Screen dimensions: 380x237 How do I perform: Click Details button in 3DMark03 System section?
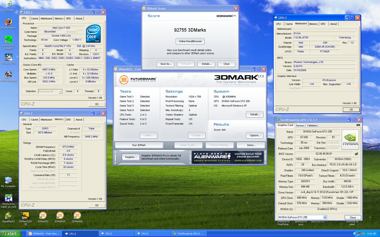[255, 114]
